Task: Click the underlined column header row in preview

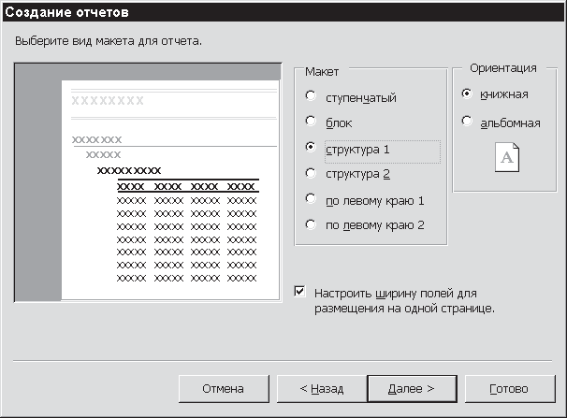Action: click(186, 185)
